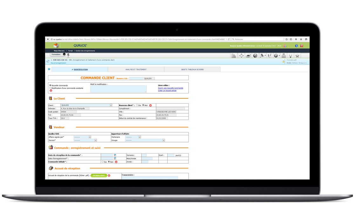Switch to the ANALYSE ET TRAITEMENT tab
356x203 pixels.
coord(136,69)
